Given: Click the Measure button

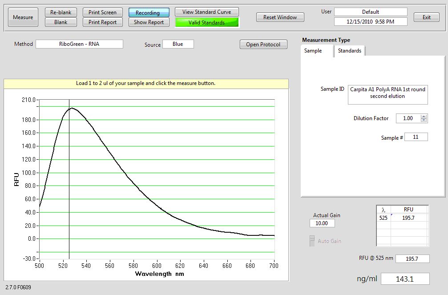Looking at the screenshot, I should [x=23, y=17].
